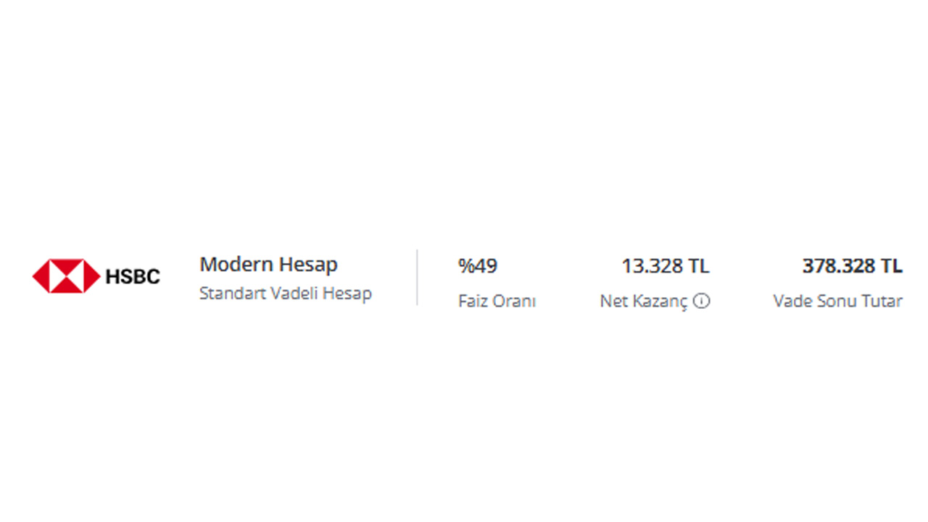Click the TL unit after 378.328
The height and width of the screenshot is (522, 928).
892,266
